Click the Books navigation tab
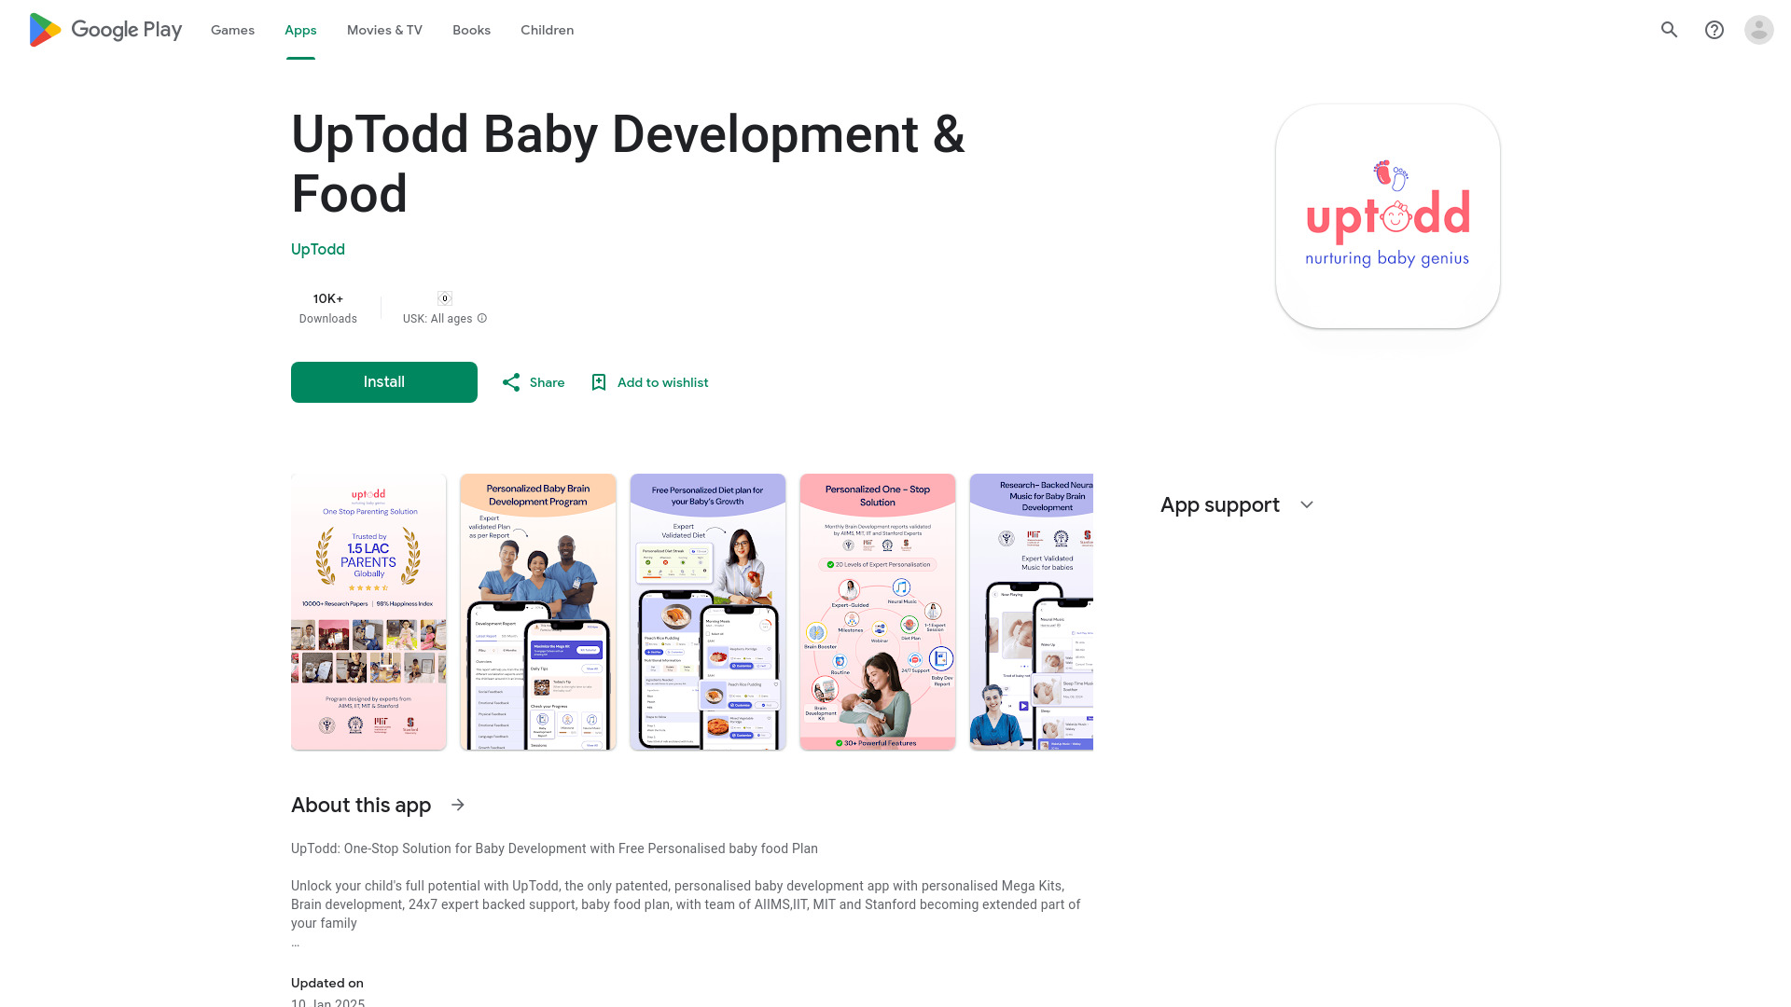 pyautogui.click(x=470, y=30)
